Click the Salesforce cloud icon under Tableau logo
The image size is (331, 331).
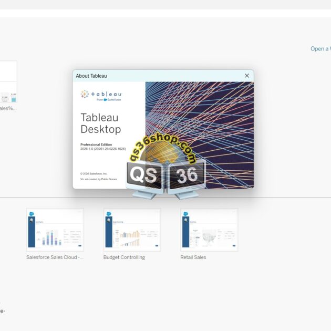[x=105, y=99]
